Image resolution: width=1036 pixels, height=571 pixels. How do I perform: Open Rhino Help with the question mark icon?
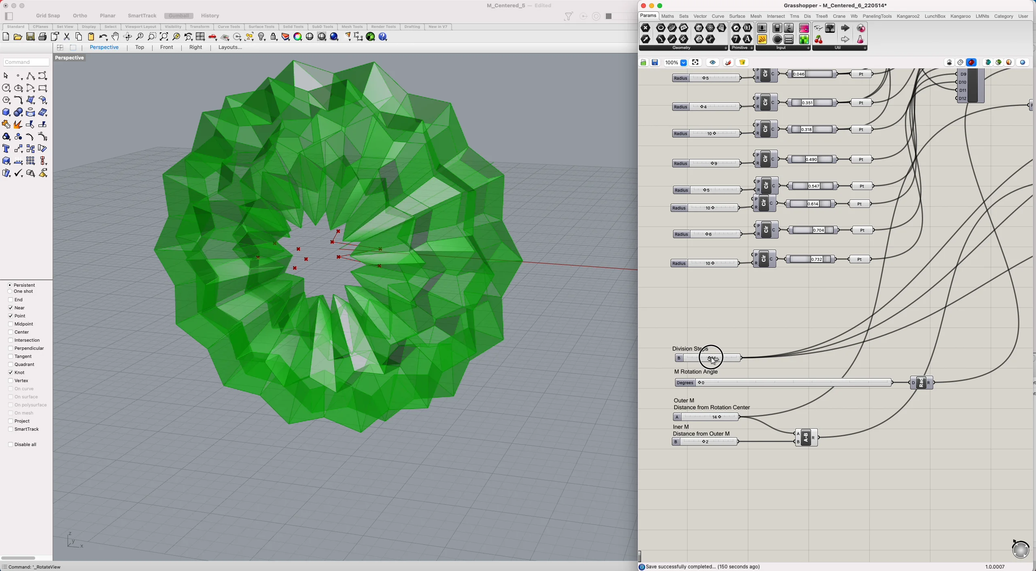click(382, 36)
